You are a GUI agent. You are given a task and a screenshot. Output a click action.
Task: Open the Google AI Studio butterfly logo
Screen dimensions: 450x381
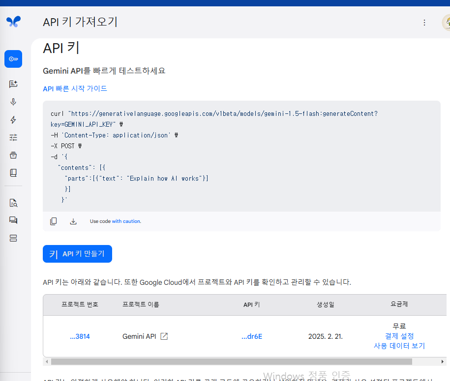pos(13,22)
